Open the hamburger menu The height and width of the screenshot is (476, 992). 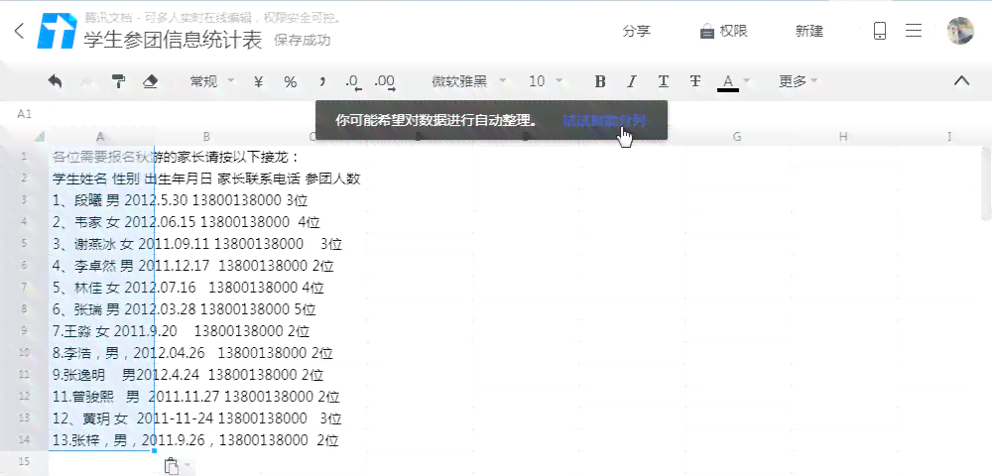(x=913, y=31)
